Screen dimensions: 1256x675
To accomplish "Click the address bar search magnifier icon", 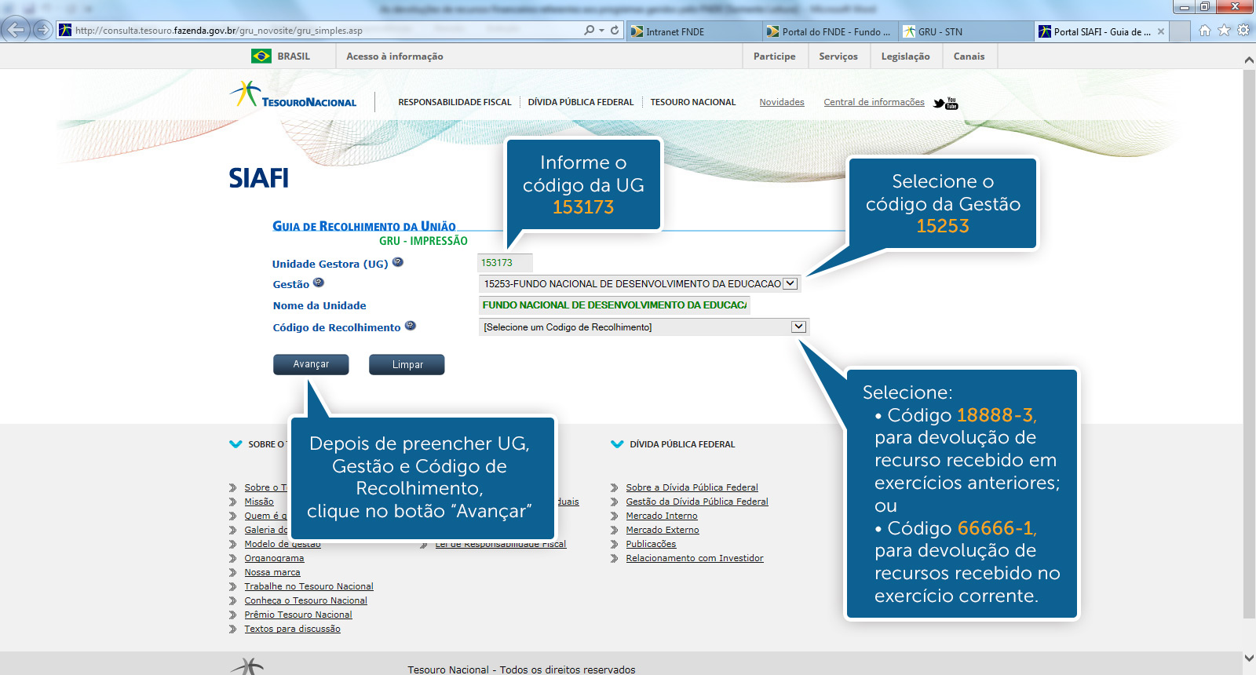I will click(589, 31).
